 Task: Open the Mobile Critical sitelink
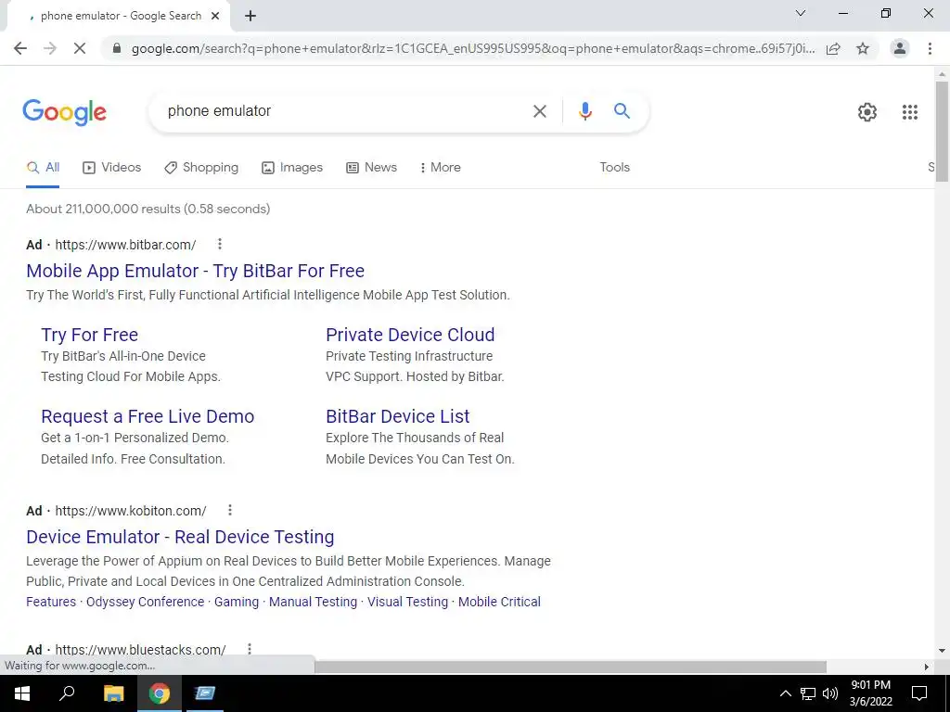tap(499, 602)
